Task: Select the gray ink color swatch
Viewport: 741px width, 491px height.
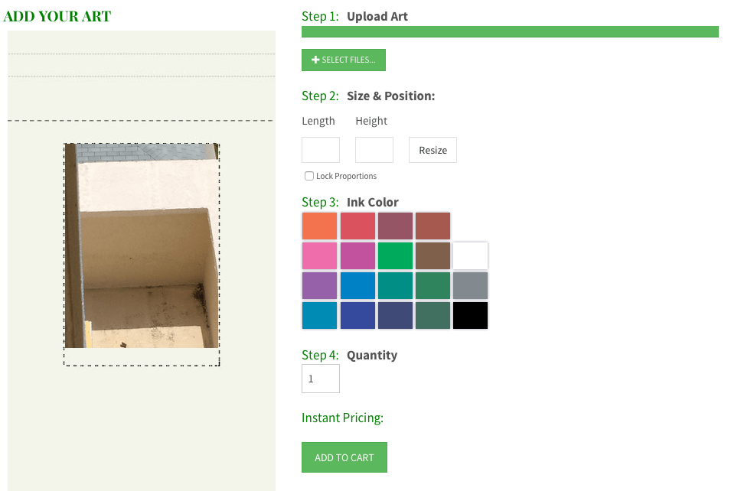Action: click(470, 285)
